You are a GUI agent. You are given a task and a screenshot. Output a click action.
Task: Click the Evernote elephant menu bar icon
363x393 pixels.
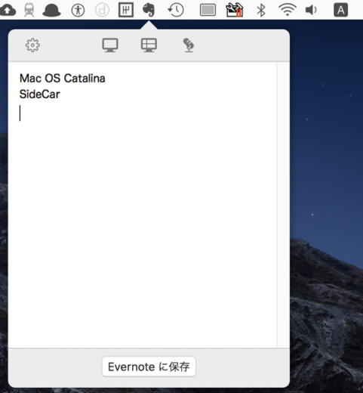click(149, 10)
